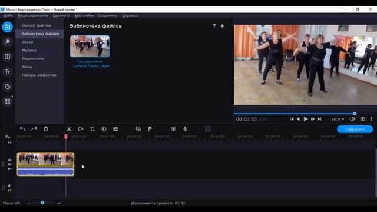Open the Настройки menu
377x212 pixels.
pos(84,16)
